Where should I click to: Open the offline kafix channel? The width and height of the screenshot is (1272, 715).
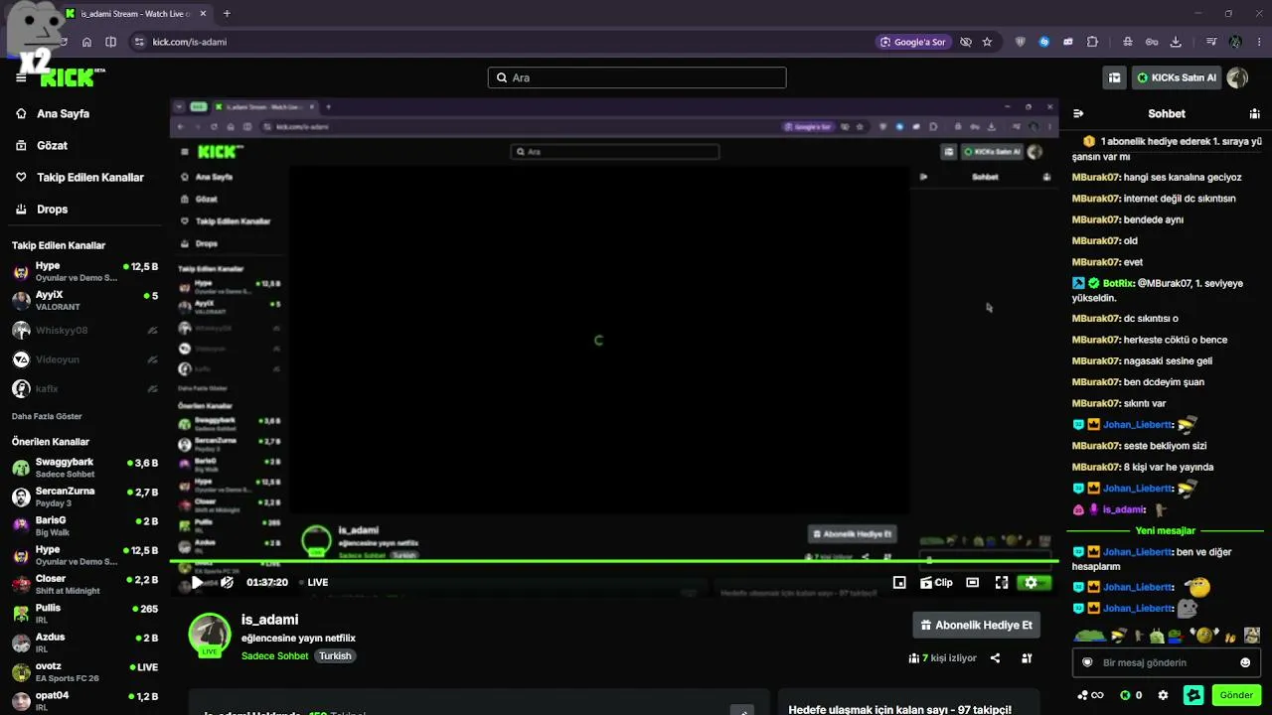[84, 388]
